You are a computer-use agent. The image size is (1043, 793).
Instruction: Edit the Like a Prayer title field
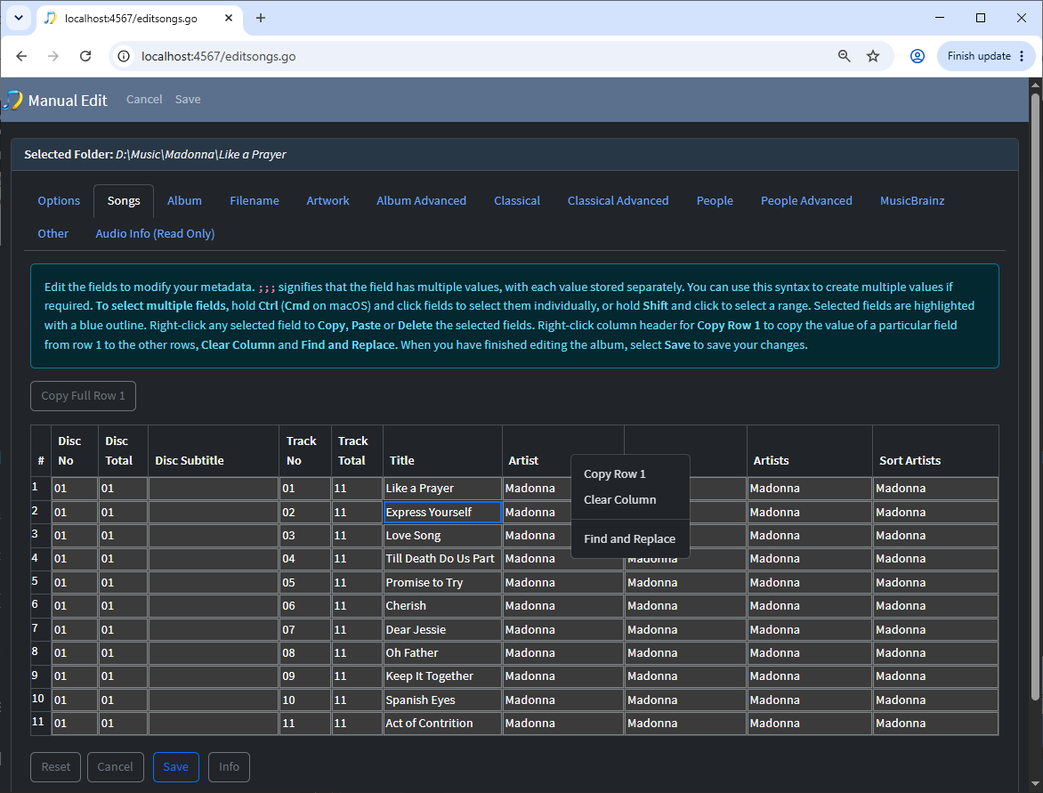(x=442, y=489)
